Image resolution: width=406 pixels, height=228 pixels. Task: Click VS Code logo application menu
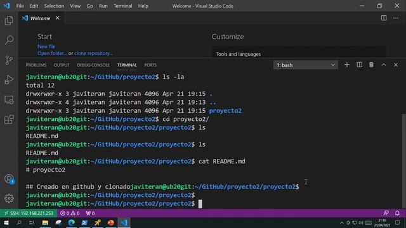(6, 6)
